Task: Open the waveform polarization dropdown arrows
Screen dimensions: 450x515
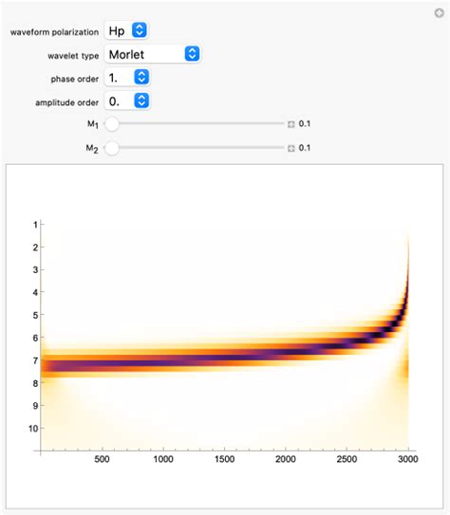Action: pyautogui.click(x=140, y=30)
